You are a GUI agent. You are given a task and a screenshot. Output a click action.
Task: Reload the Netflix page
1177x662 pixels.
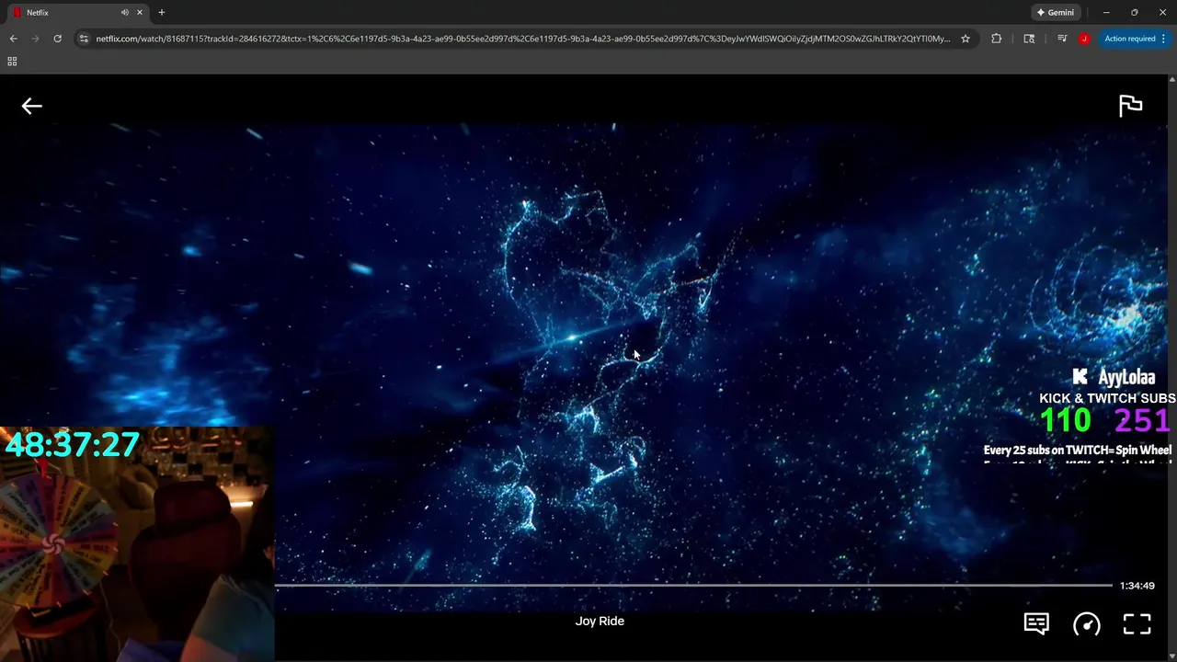click(57, 39)
